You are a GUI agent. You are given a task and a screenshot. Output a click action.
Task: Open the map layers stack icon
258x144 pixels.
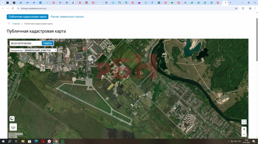[13, 127]
